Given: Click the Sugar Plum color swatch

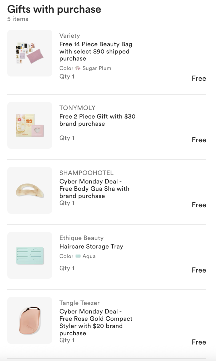Looking at the screenshot, I should 78,68.
